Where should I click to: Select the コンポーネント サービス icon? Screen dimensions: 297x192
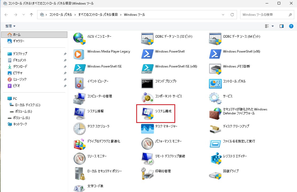(x=147, y=98)
